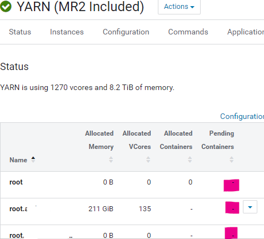The height and width of the screenshot is (239, 264).
Task: Click the Allocated Memory column header
Action: coord(99,140)
